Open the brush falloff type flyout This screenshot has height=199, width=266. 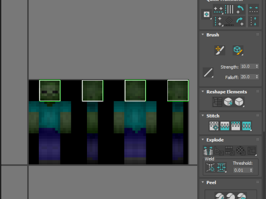click(208, 72)
